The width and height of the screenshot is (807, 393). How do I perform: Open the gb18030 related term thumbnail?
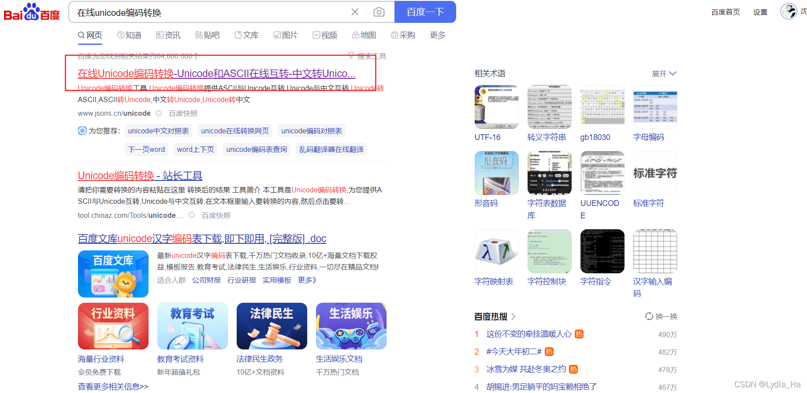click(x=602, y=107)
